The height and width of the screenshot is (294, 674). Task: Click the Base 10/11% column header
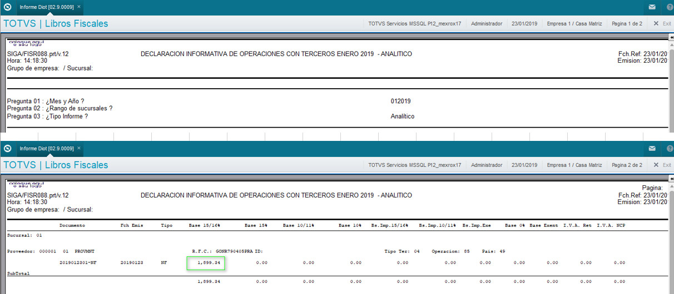tap(299, 226)
